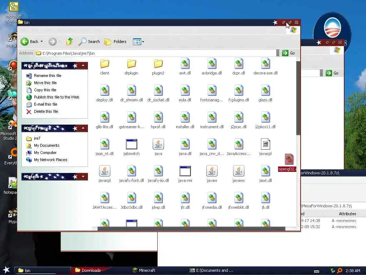The image size is (366, 275).
Task: Select javacpl control panel file next to JavaAccess
Action: (x=266, y=148)
